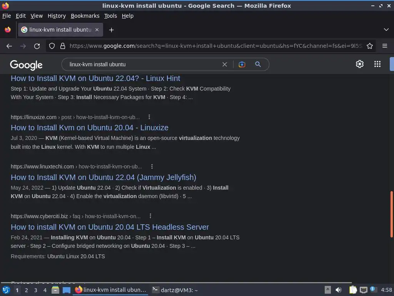Submit search with magnifying glass icon
Screen dimensions: 394x296
(258, 64)
